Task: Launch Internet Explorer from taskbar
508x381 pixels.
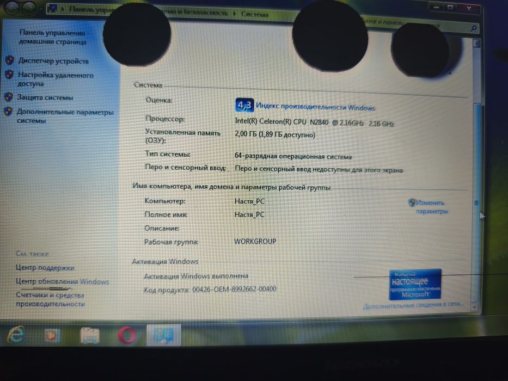Action: [16, 335]
